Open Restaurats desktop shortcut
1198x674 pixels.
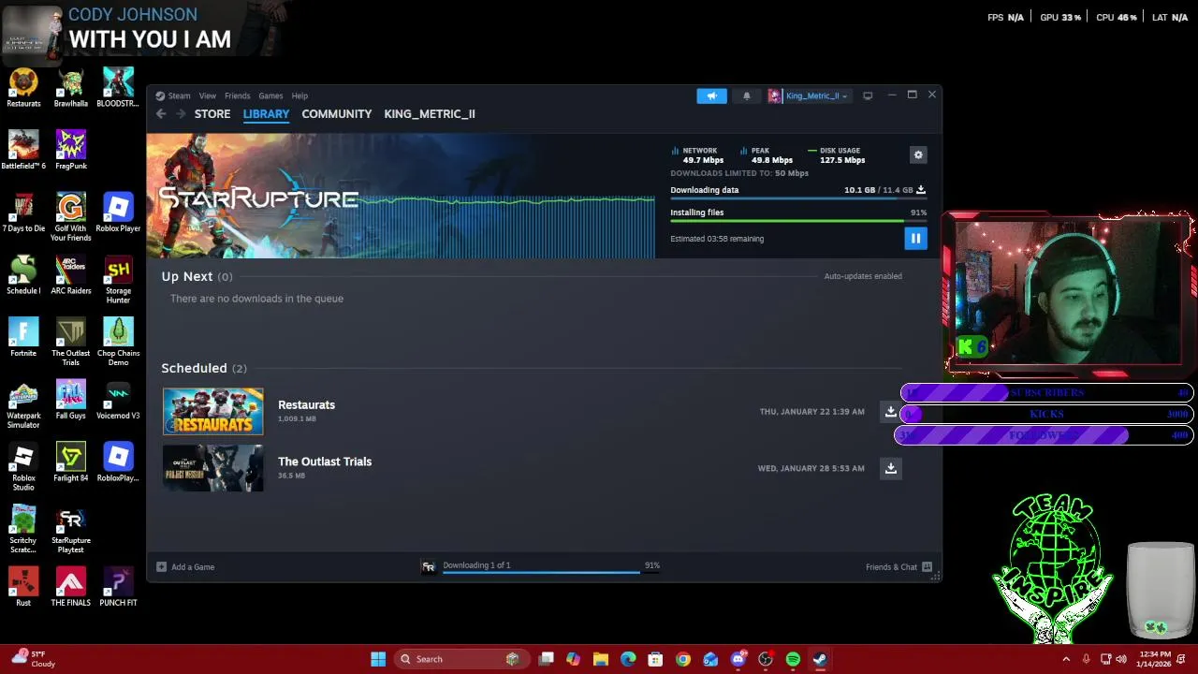click(23, 88)
